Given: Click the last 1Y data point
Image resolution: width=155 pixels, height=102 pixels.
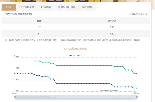Looking at the screenshot, I should coord(137,88).
